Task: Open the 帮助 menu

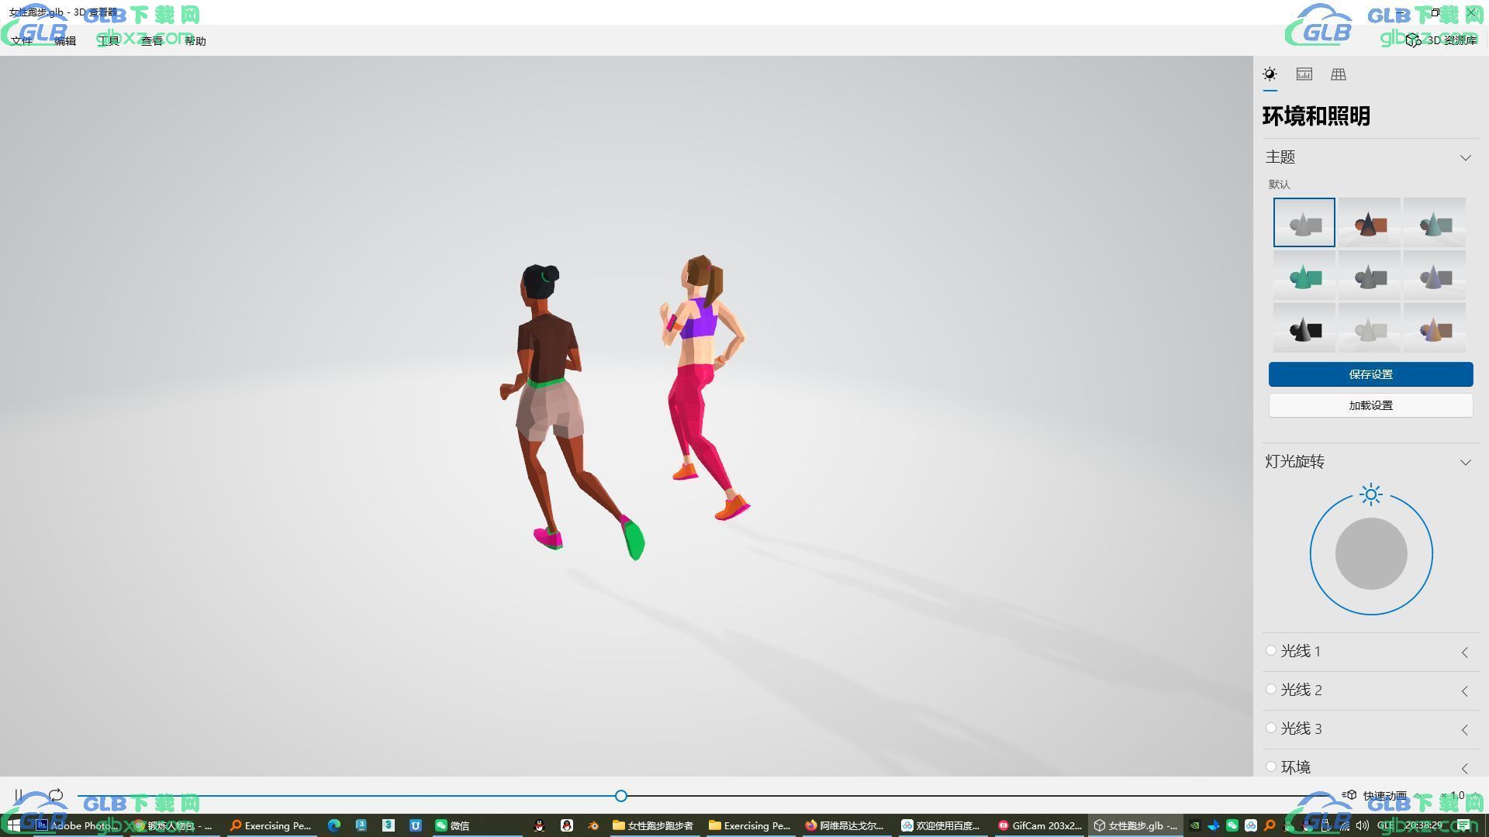Action: click(x=195, y=40)
